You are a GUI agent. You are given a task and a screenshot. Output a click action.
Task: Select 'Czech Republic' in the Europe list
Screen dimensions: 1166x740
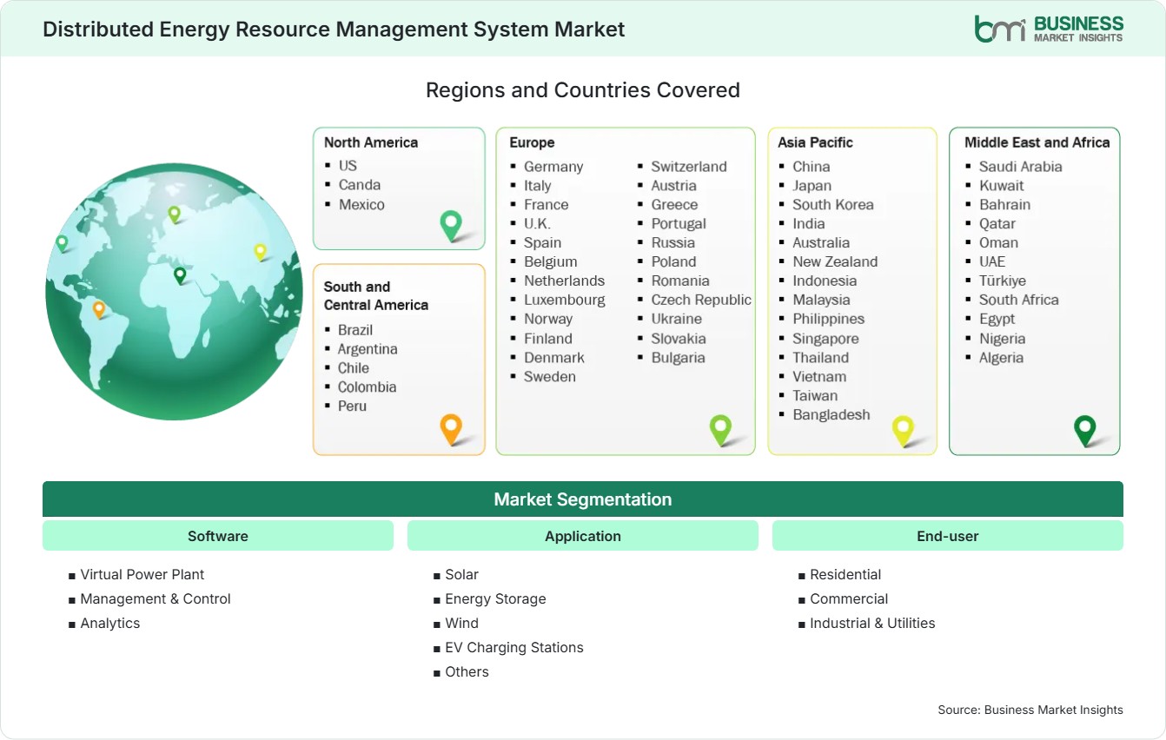click(x=701, y=300)
